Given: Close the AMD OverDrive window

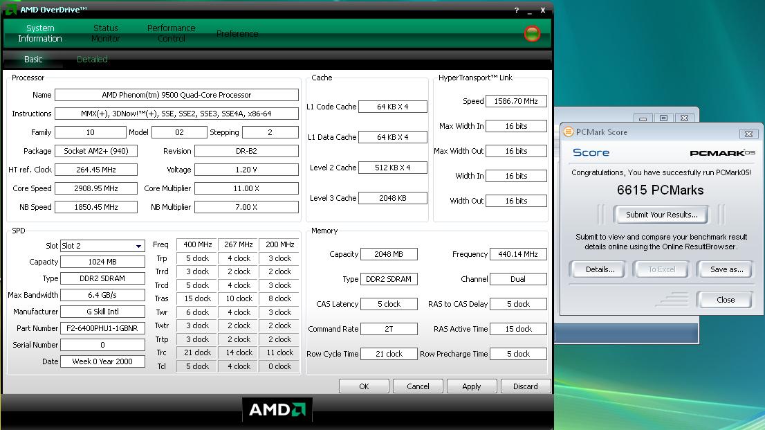Looking at the screenshot, I should (542, 10).
